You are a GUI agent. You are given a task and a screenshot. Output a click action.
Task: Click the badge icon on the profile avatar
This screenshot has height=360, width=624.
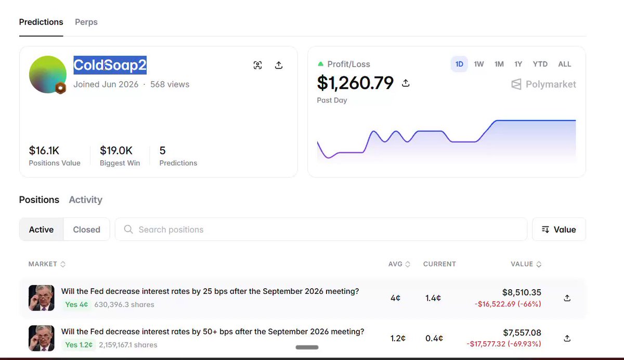60,88
